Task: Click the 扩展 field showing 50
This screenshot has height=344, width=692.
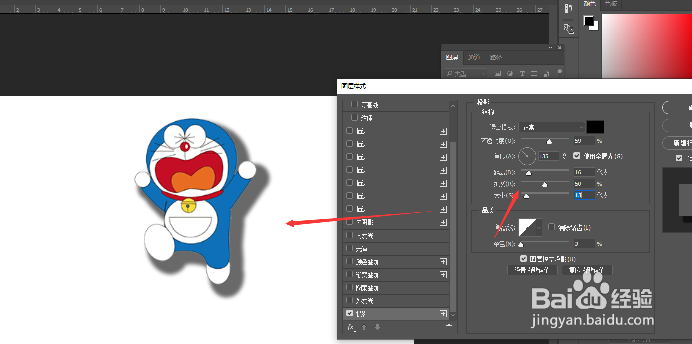Action: click(584, 184)
